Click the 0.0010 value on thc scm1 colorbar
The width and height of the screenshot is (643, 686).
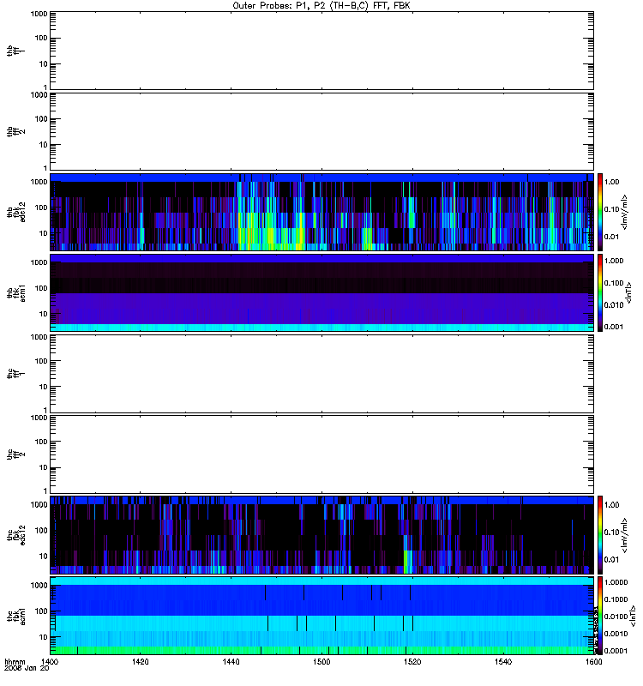tap(616, 634)
